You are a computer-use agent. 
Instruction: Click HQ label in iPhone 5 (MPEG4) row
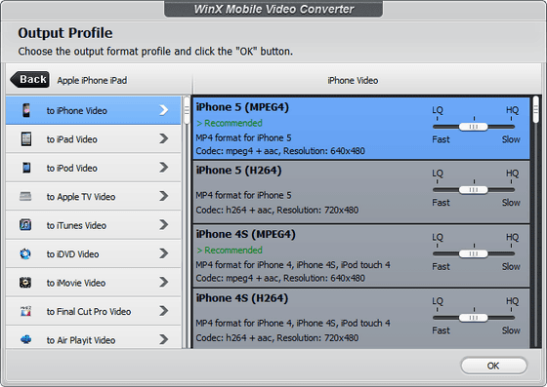[x=512, y=110]
